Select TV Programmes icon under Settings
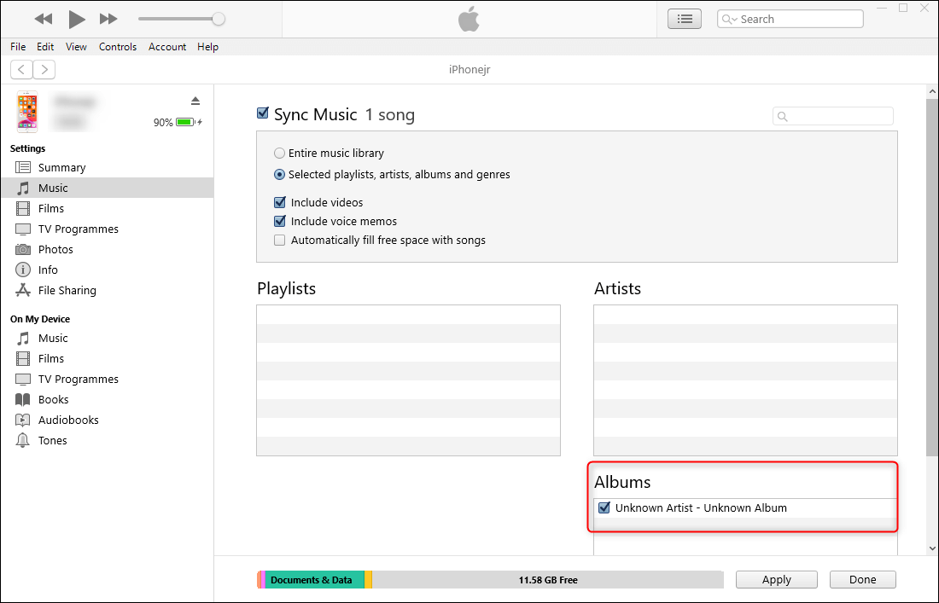 point(23,229)
